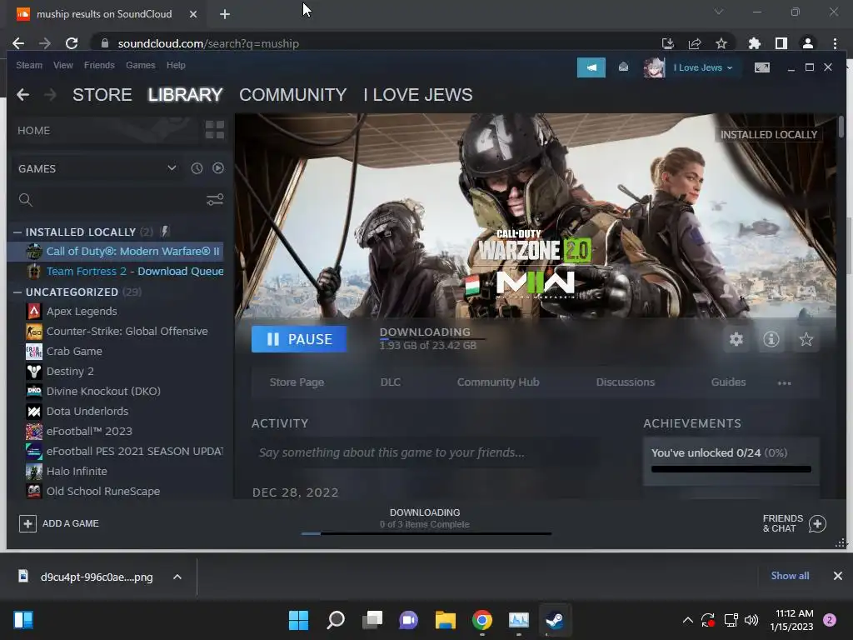Open the Store Page link

point(297,382)
